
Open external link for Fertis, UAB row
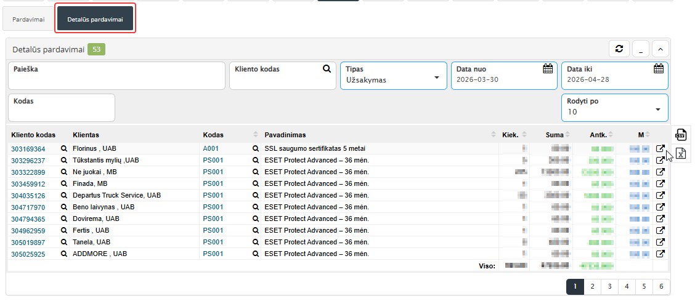660,230
